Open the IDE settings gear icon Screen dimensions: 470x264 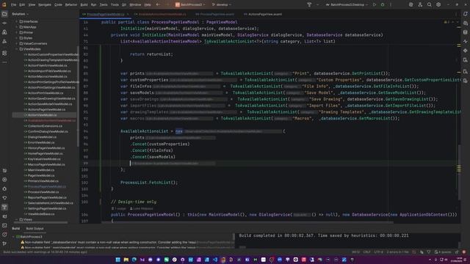tap(438, 5)
